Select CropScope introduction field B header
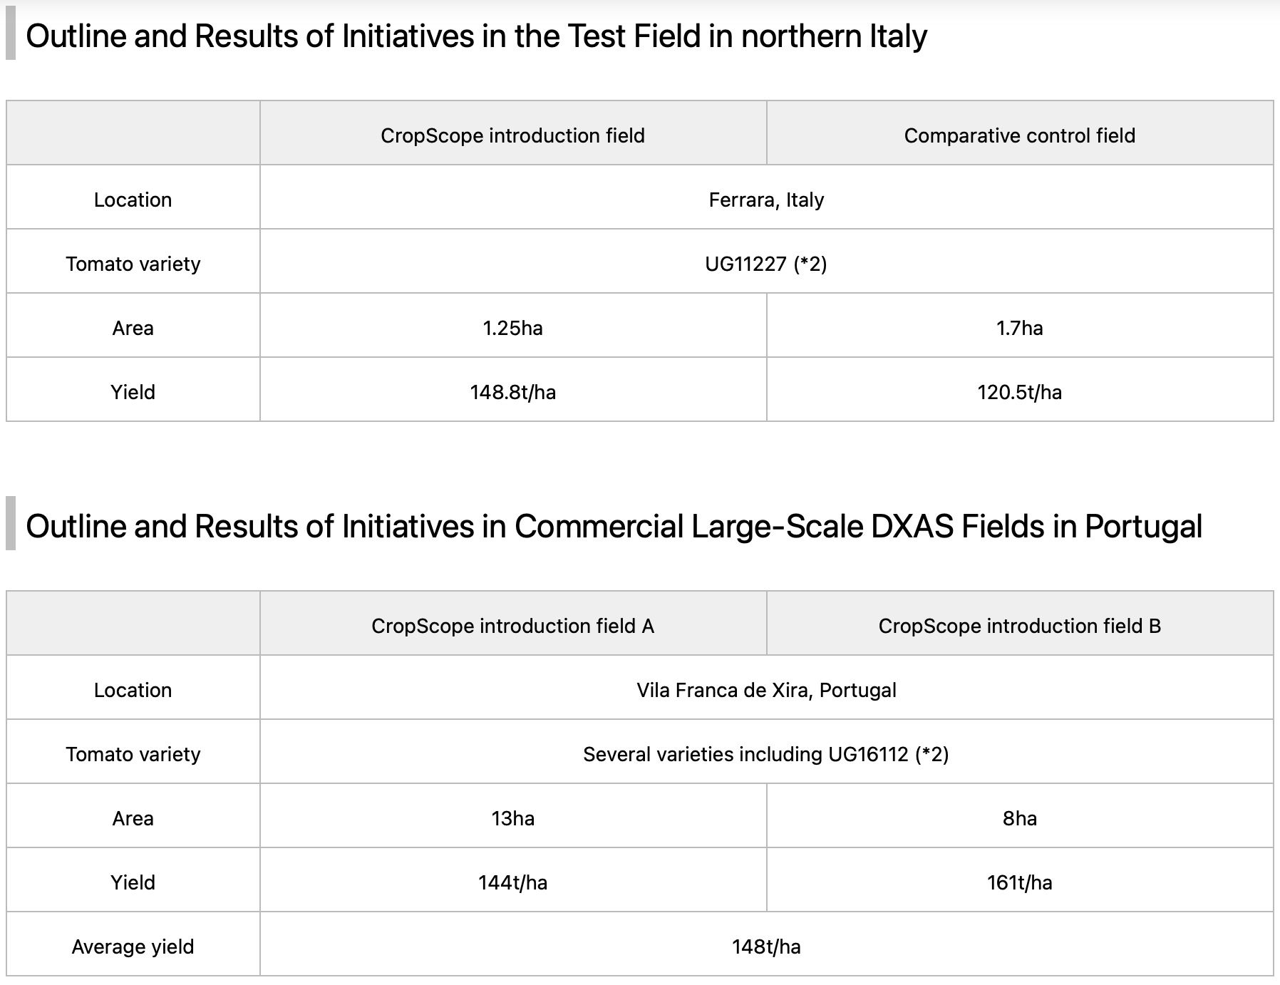Screen dimensions: 1280x985 1020,624
